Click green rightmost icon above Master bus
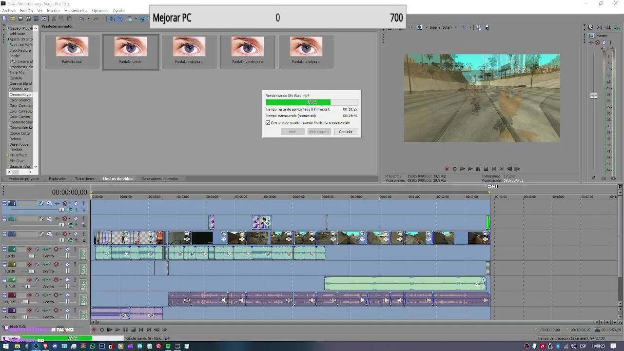Screen dimensions: 624x351 point(617,27)
